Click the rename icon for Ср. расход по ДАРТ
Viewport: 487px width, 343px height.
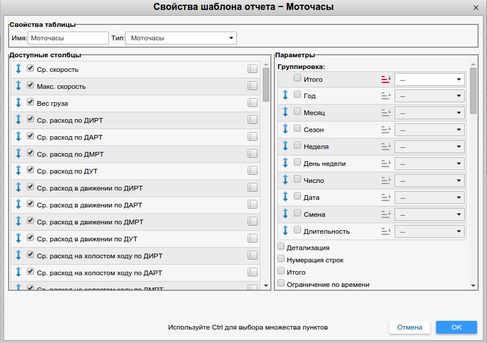(x=252, y=137)
